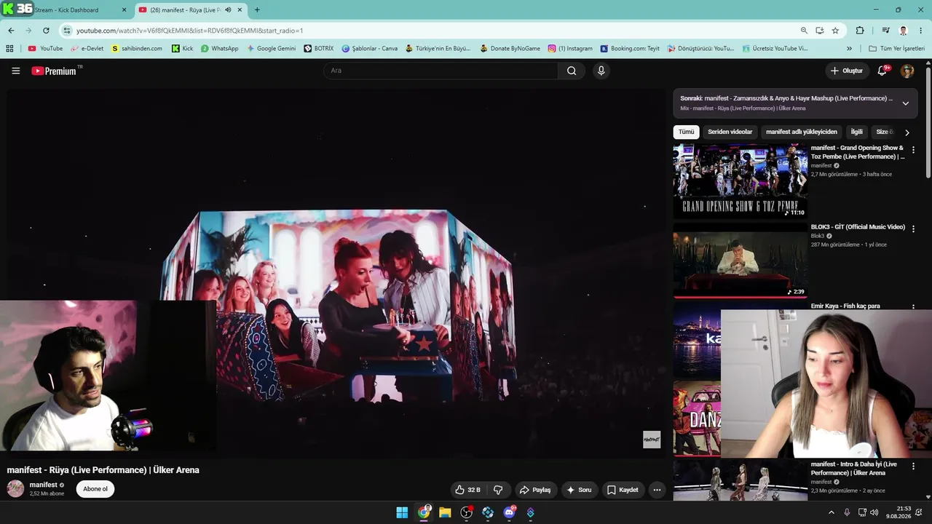This screenshot has height=524, width=932.
Task: Open the Grand Opening Show thumbnail
Action: coord(740,181)
